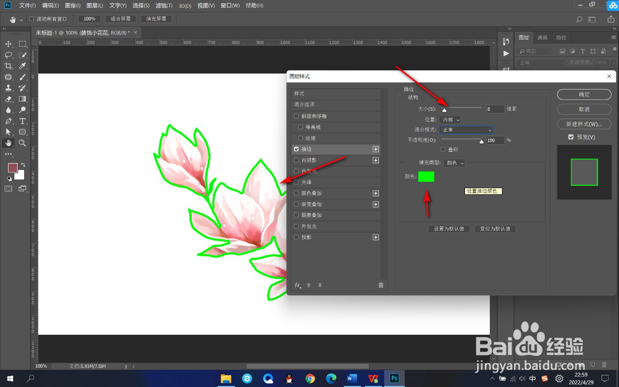Enable Inner Shadow checkbox
The width and height of the screenshot is (619, 387).
click(x=296, y=160)
